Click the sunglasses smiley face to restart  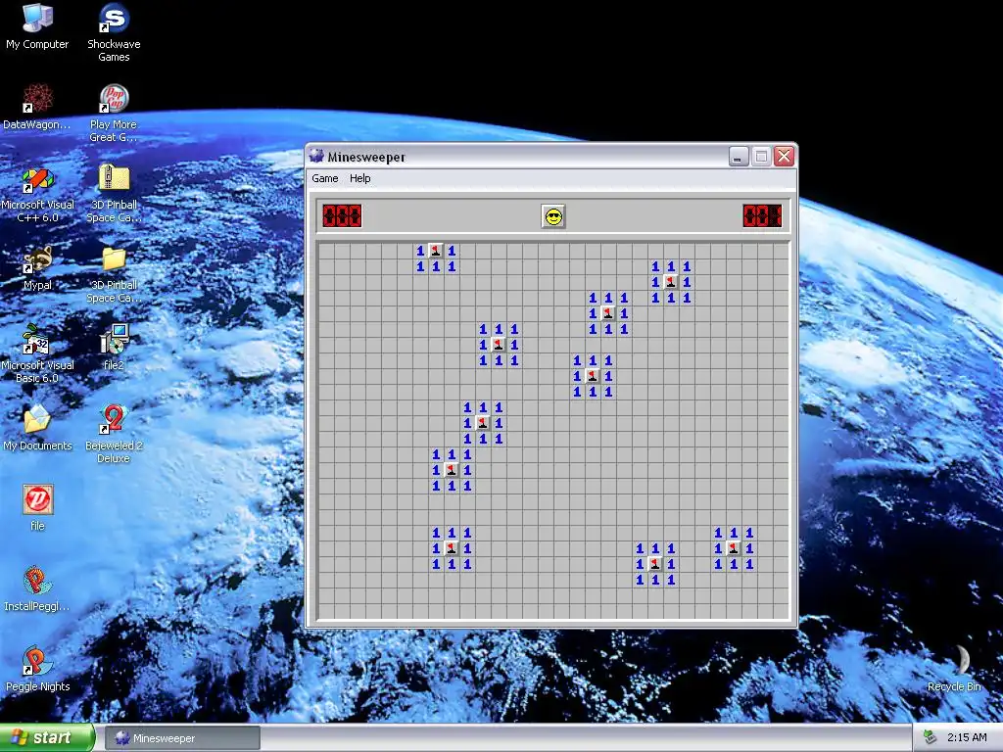click(x=553, y=216)
